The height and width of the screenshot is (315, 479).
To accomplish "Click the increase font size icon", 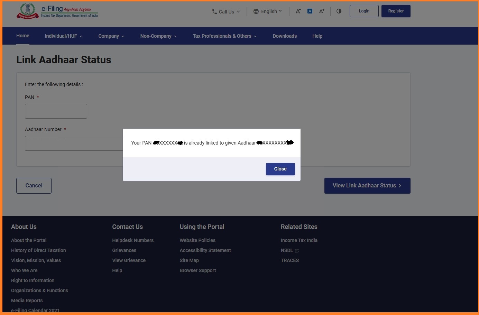I will click(322, 11).
